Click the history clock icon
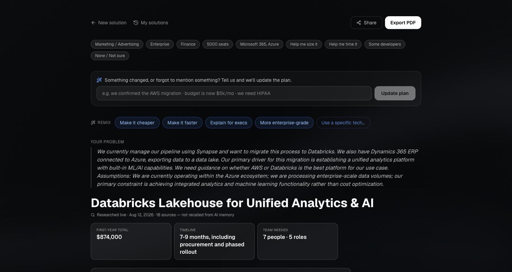This screenshot has width=512, height=272. (x=136, y=23)
